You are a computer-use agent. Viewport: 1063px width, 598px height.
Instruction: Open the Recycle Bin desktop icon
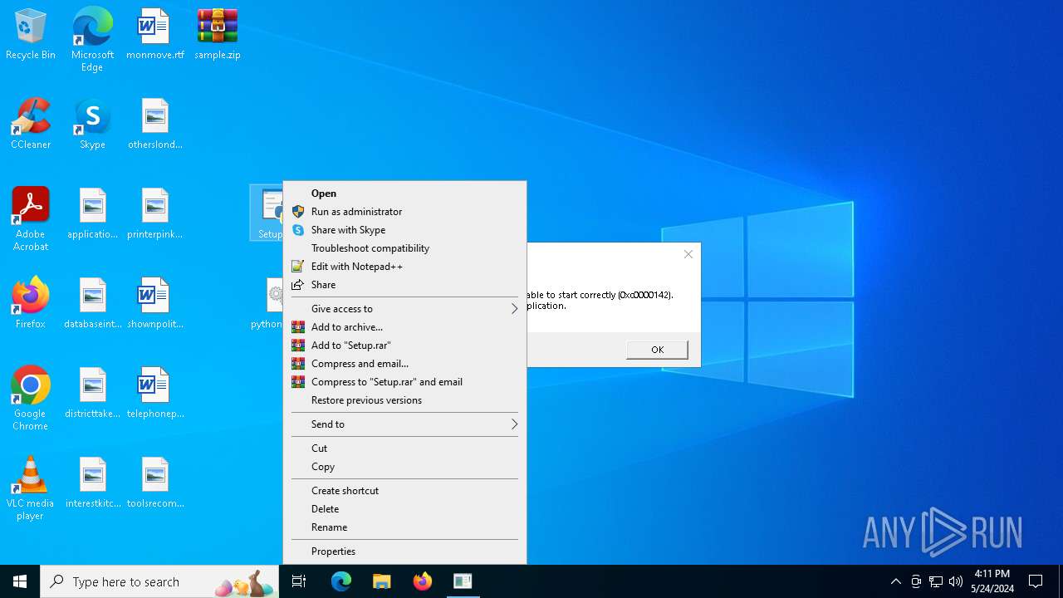[31, 35]
